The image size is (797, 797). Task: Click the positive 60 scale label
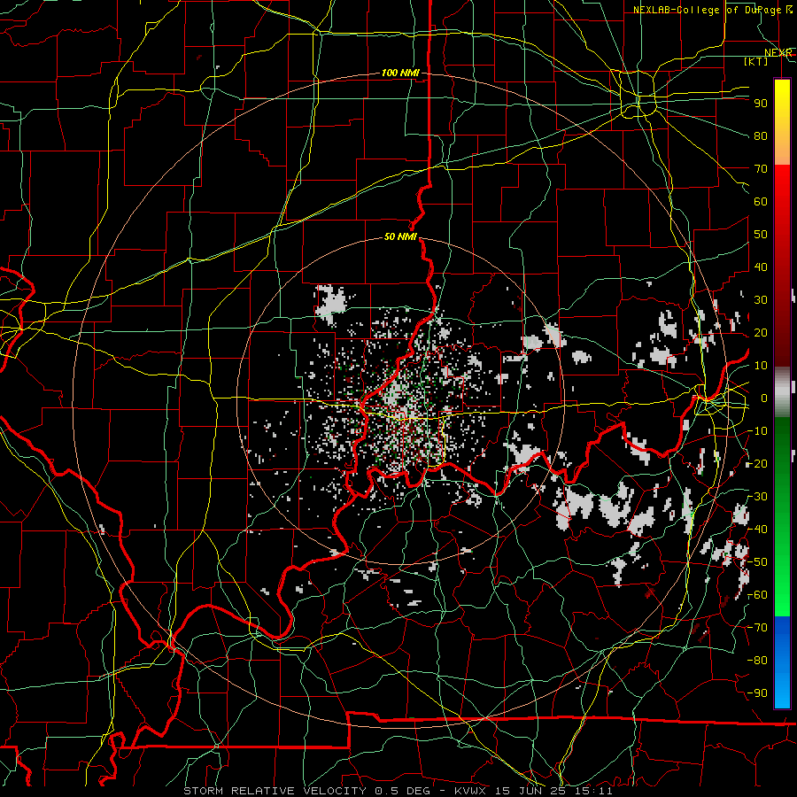[761, 202]
